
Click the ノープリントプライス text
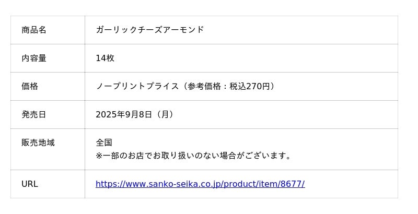click(x=137, y=86)
